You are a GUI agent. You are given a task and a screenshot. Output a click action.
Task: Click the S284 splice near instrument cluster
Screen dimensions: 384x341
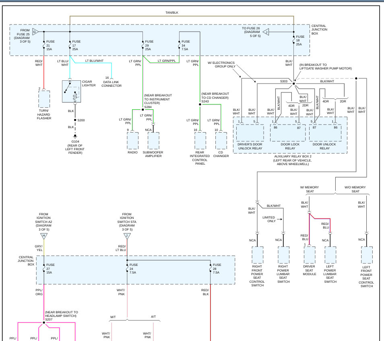click(142, 109)
